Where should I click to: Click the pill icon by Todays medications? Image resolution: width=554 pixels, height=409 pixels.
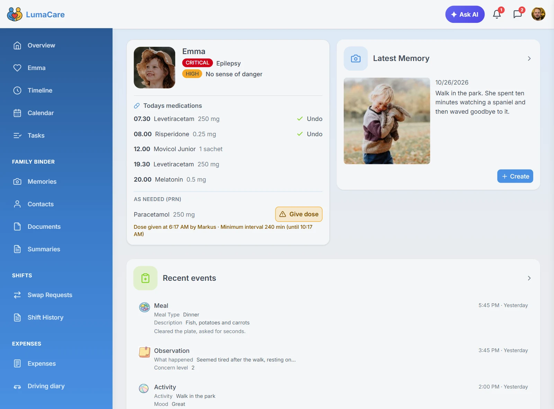pos(137,106)
